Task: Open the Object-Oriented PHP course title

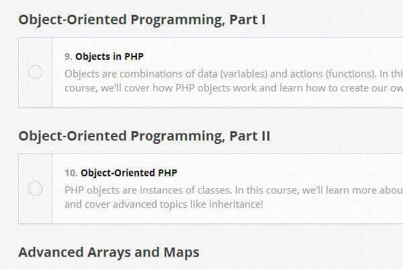Action: [x=129, y=173]
